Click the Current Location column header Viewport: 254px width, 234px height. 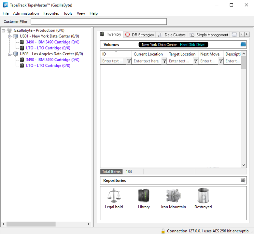point(148,54)
